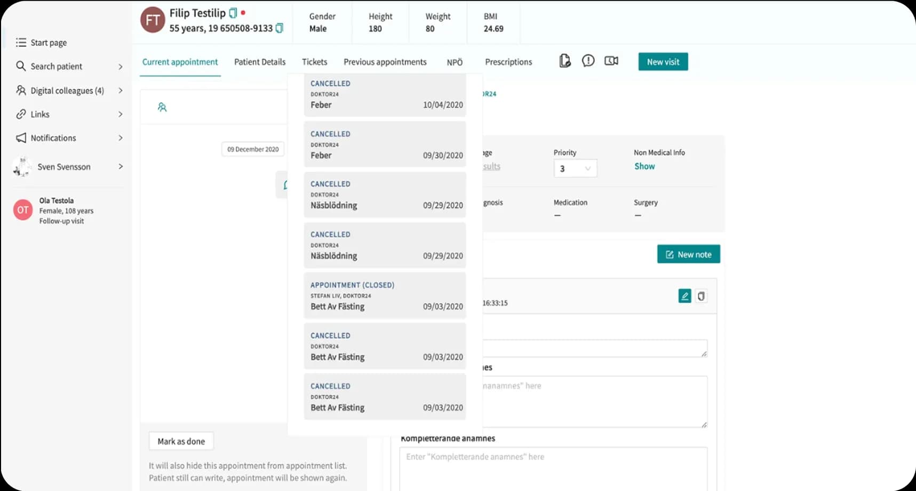
Task: Select cancelled Feber appointment 10/04/2020
Action: click(385, 94)
